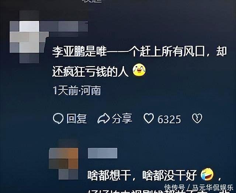The image size is (236, 193).
Task: Click the partially hidden bottom comment line
Action: click(158, 192)
